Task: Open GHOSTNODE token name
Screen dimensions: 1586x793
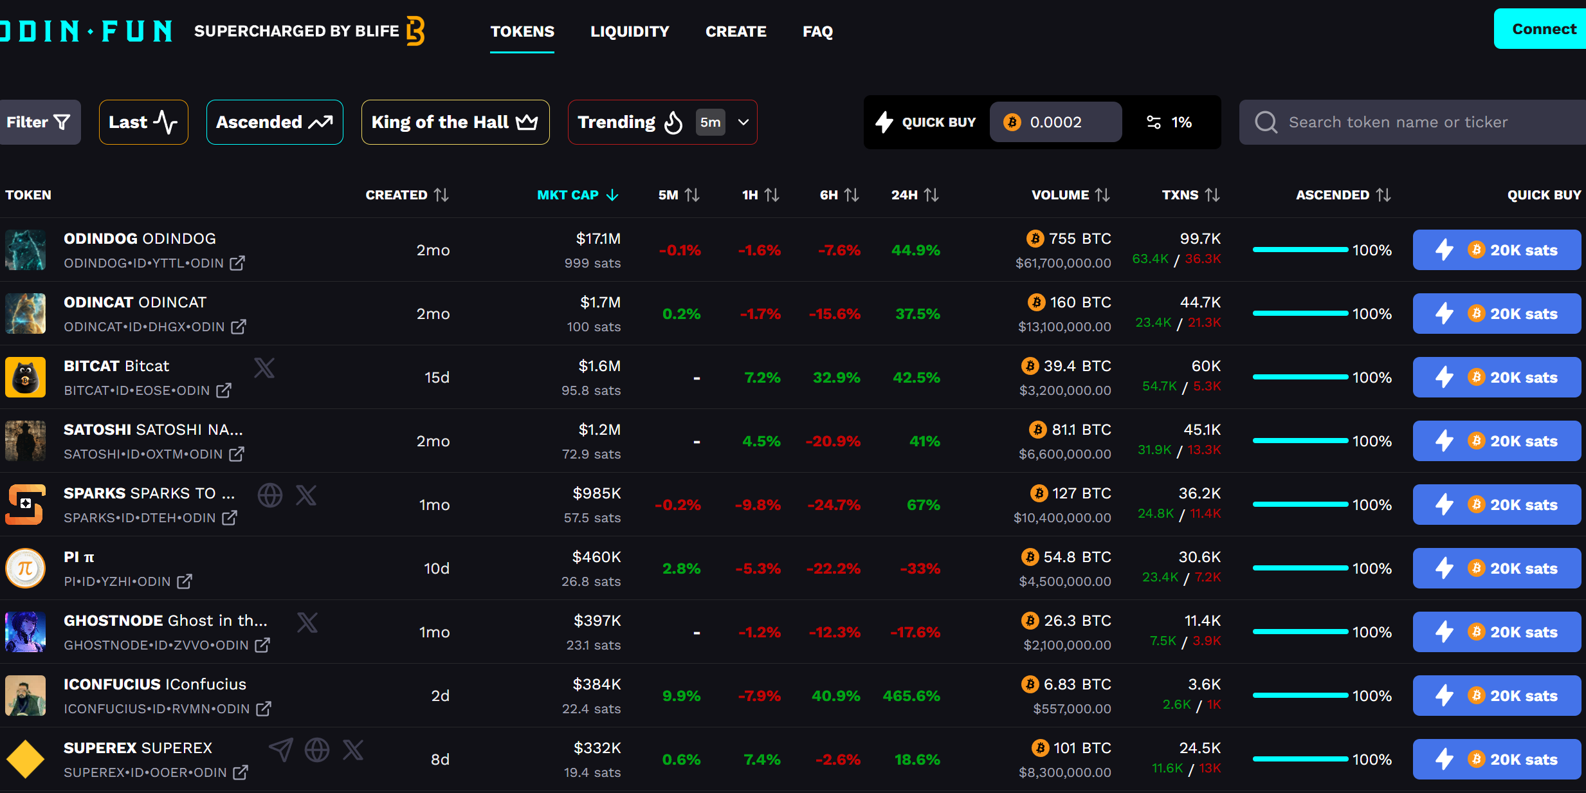Action: 165,621
